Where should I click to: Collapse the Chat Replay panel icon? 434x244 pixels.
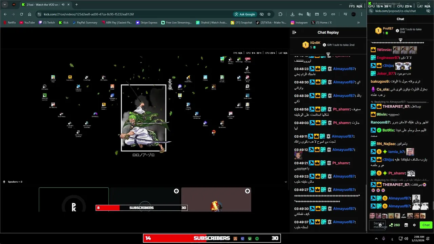pyautogui.click(x=294, y=33)
